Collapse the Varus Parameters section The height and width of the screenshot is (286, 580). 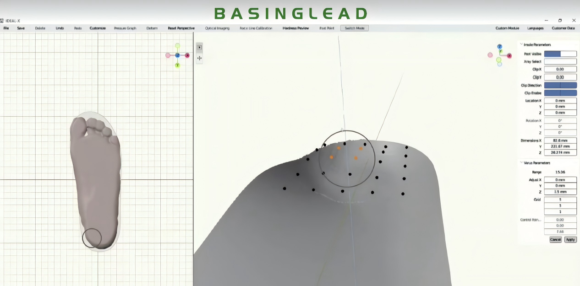(x=521, y=163)
